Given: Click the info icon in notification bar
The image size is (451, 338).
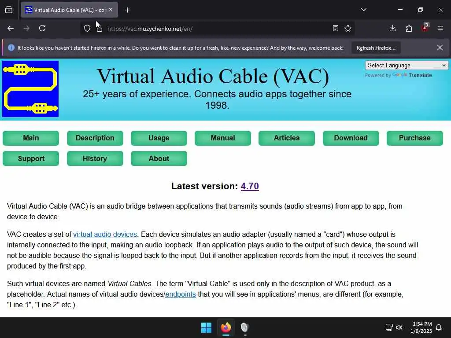Looking at the screenshot, I should (x=11, y=48).
